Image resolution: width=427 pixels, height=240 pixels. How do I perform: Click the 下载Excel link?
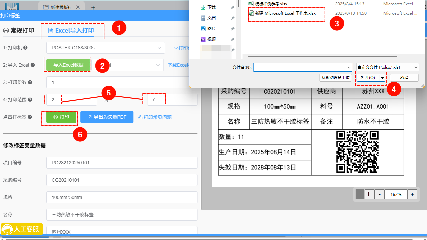(178, 65)
